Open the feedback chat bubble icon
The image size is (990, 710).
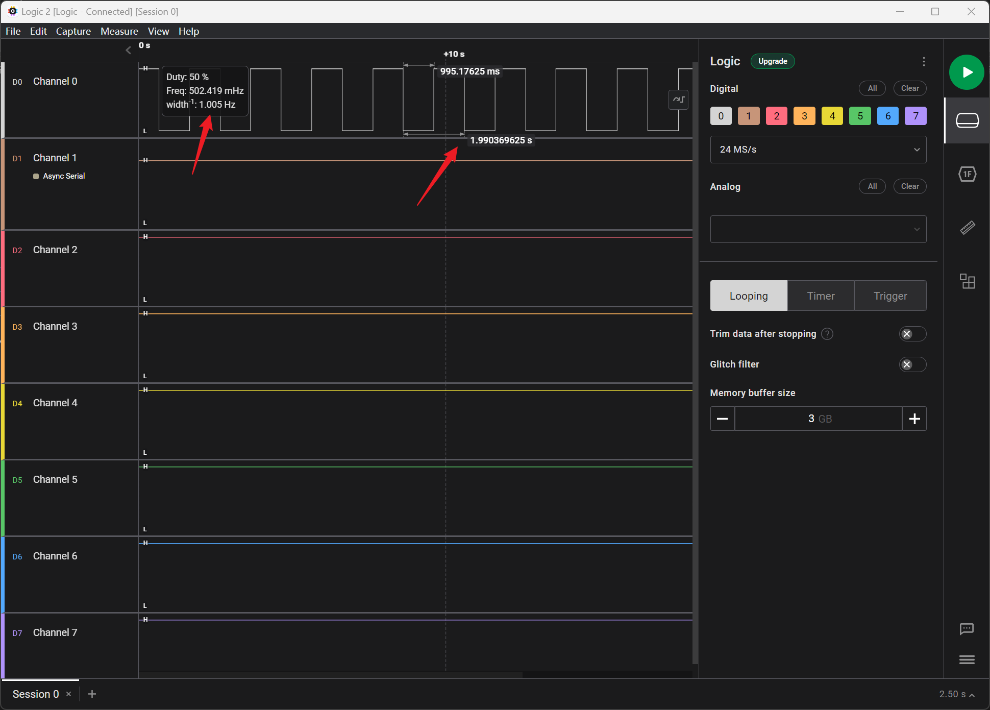pyautogui.click(x=967, y=629)
